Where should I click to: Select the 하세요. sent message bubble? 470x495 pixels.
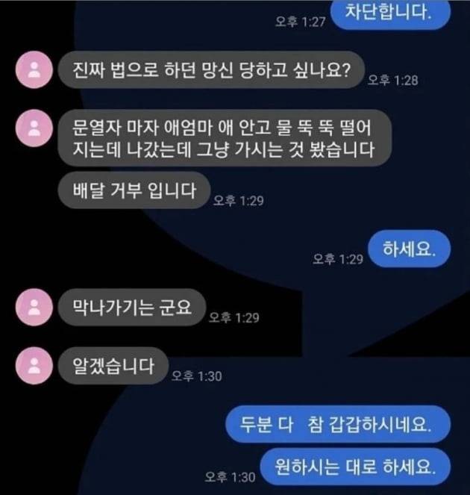pyautogui.click(x=410, y=249)
